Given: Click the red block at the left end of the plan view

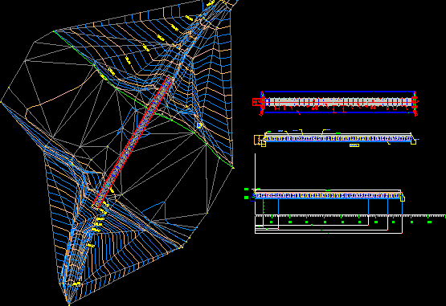Looking at the screenshot, I should 257,102.
